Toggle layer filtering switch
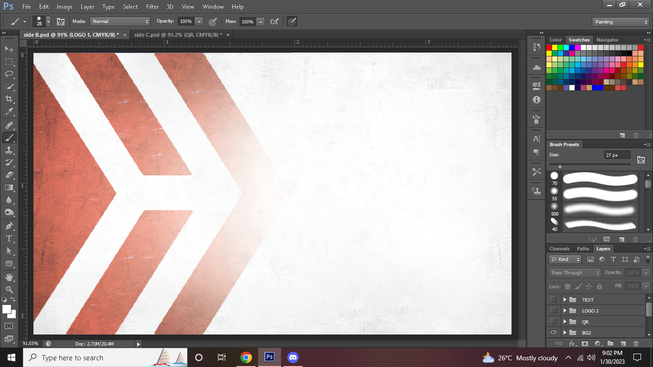 click(x=649, y=259)
